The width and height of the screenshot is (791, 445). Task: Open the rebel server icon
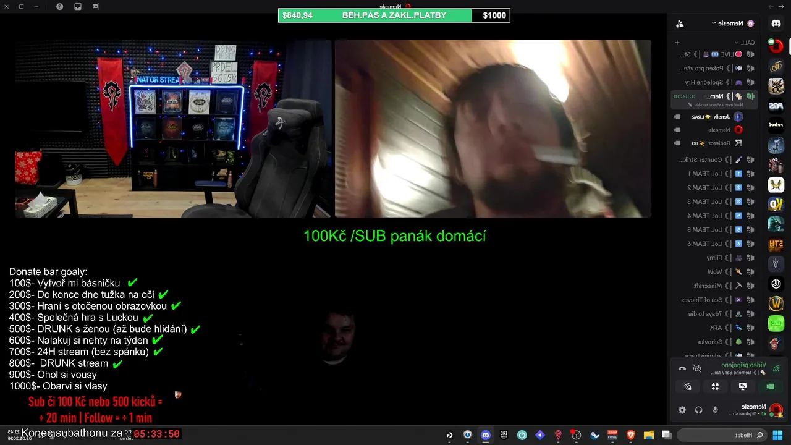[776, 125]
